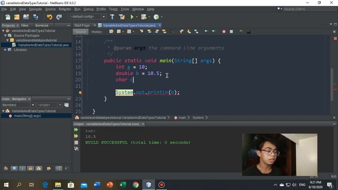The image size is (338, 190).
Task: Open the Debug menu
Action: pos(88,9)
